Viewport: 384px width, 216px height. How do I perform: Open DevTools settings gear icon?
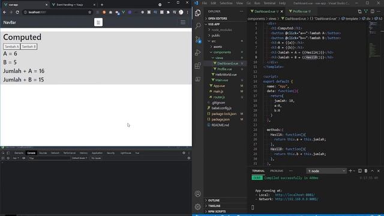[x=184, y=153]
